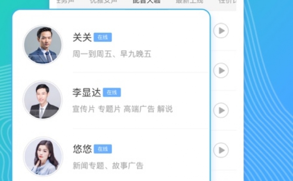293x181 pixels.
Task: Open the voice artist name 关关
Action: tap(82, 37)
